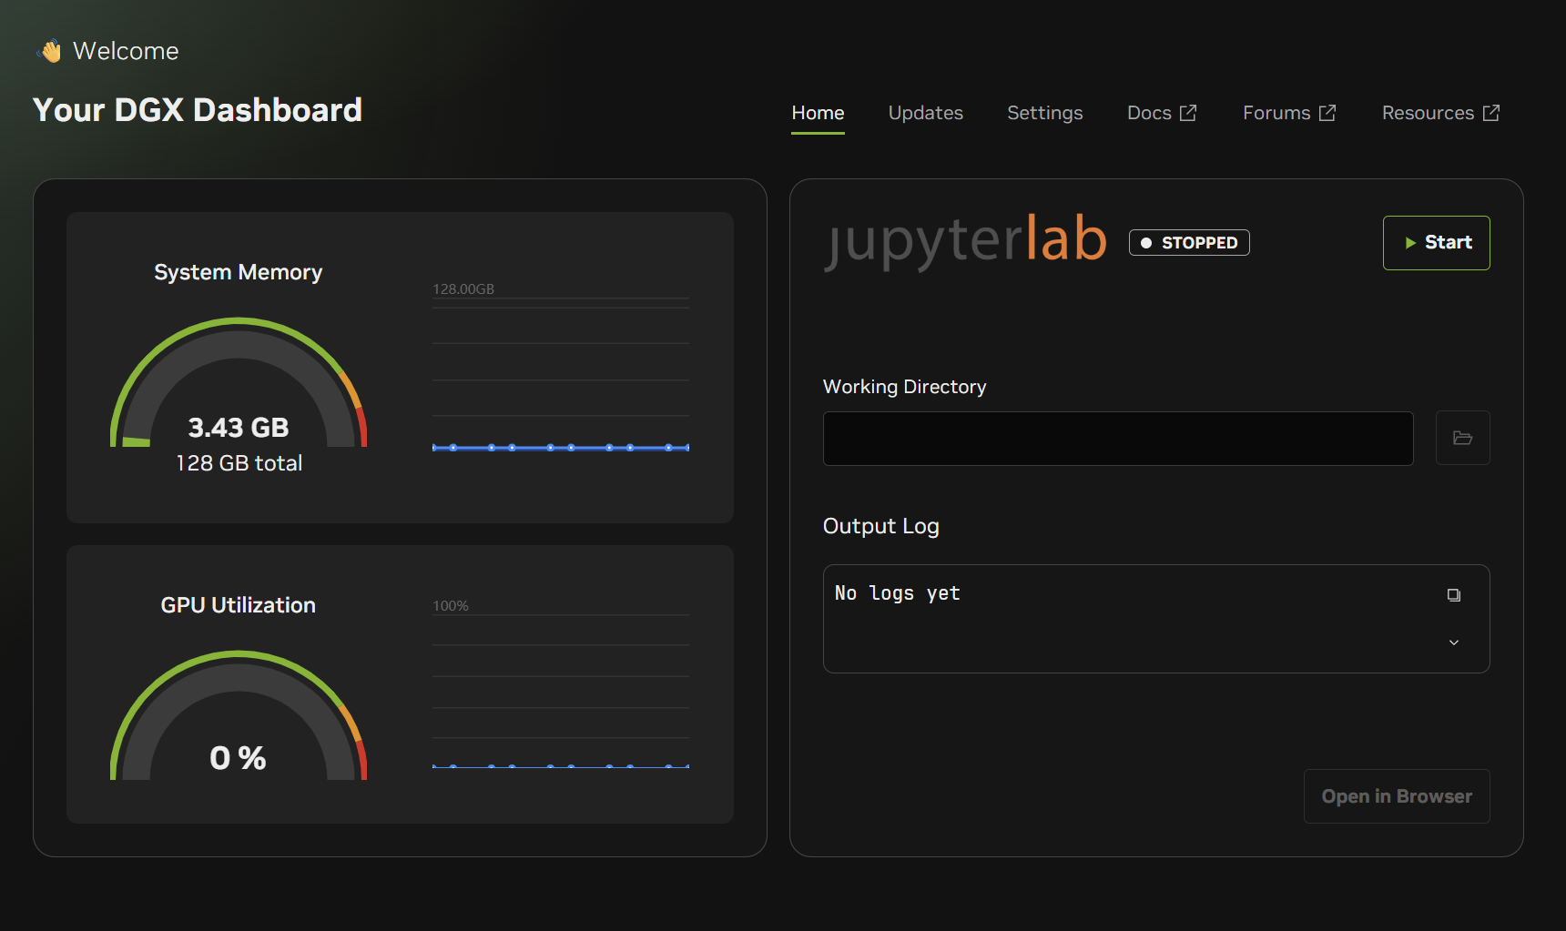Click the System Memory gauge
This screenshot has height=931, width=1566.
coord(239,382)
